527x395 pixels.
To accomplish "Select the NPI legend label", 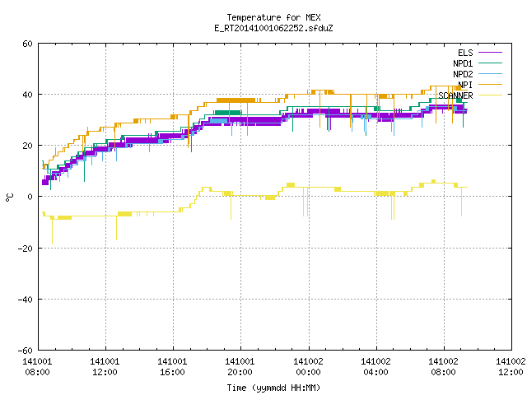I will click(465, 85).
